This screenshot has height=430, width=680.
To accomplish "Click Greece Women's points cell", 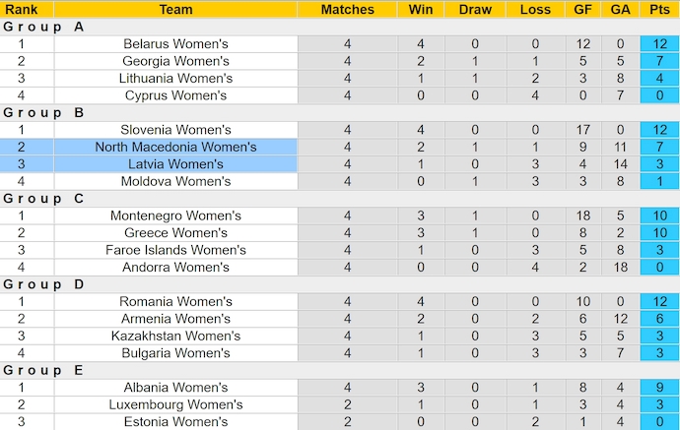I will pyautogui.click(x=658, y=233).
